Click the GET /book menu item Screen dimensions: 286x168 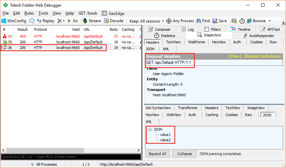tap(88, 13)
